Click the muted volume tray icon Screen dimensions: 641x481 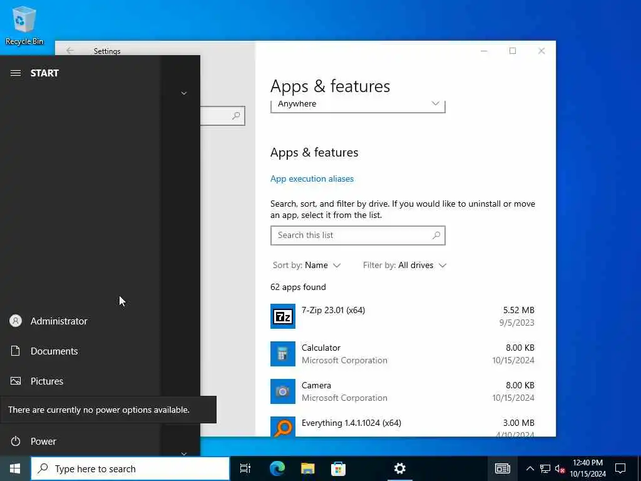click(x=560, y=468)
